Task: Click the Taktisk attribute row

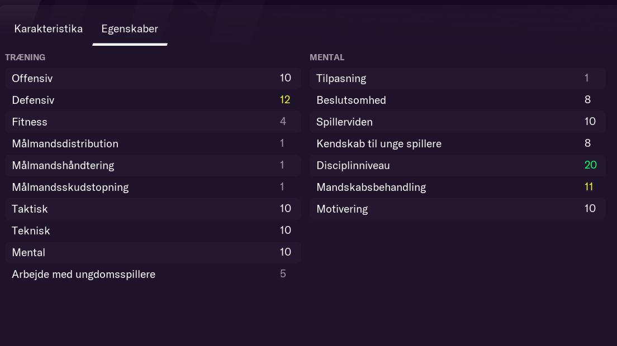Action: coord(153,209)
